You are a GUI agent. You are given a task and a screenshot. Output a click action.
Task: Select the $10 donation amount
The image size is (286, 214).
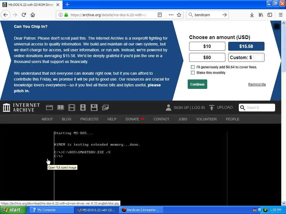(x=207, y=46)
